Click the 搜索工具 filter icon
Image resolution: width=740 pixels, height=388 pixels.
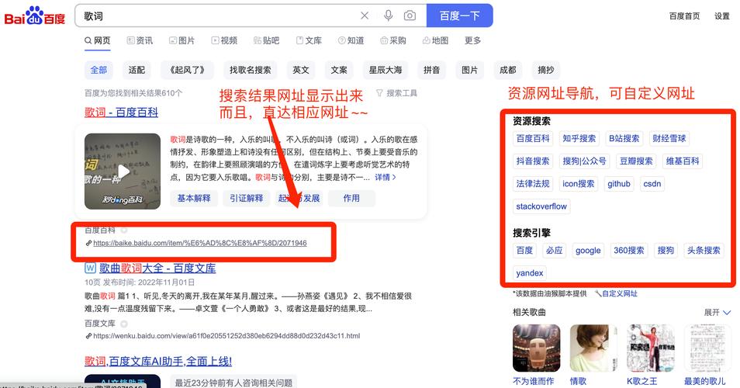coord(379,93)
